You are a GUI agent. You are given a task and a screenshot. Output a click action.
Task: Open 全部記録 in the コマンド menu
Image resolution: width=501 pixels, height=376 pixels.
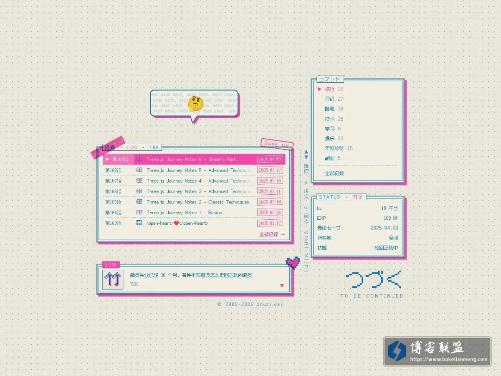334,173
